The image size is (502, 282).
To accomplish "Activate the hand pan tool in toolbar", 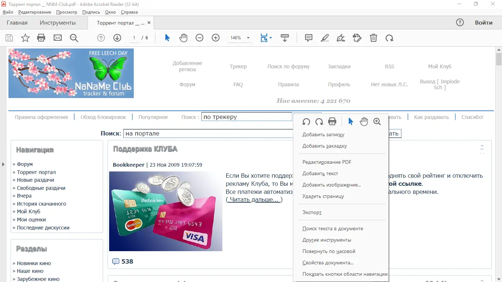I will pos(183,38).
